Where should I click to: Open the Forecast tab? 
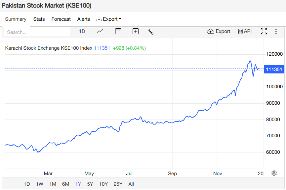(x=61, y=19)
